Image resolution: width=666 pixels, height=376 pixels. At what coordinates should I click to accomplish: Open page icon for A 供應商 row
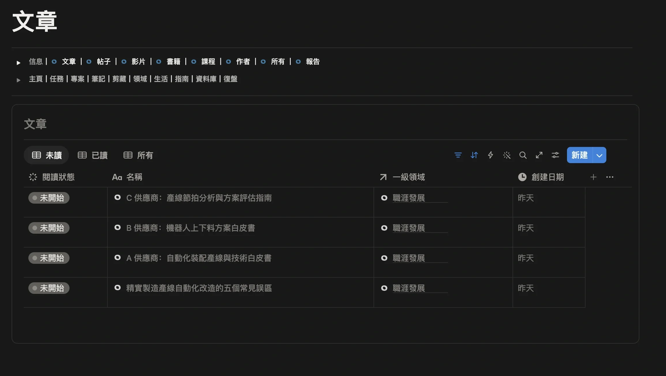coord(118,257)
